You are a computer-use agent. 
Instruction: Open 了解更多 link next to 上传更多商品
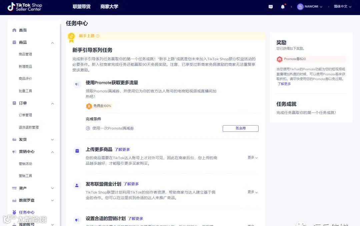[x=122, y=149]
